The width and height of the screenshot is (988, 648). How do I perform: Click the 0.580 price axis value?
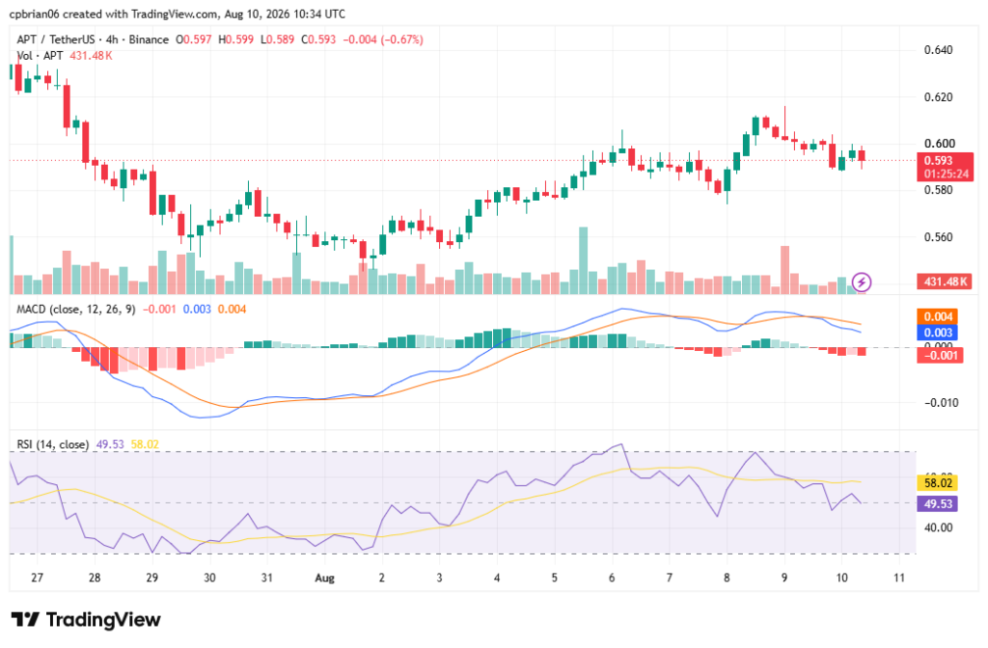(x=938, y=190)
